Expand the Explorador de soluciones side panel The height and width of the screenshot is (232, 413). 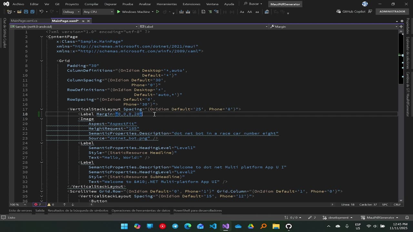point(408,53)
